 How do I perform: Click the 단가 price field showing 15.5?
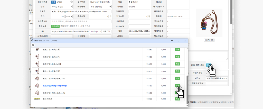coord(58,16)
